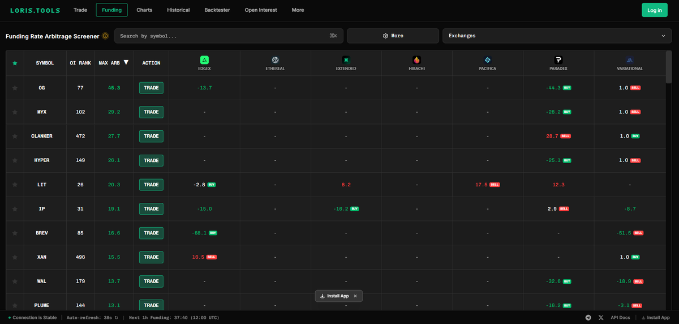Click the SYMBOL column header
The height and width of the screenshot is (324, 679).
[x=45, y=63]
